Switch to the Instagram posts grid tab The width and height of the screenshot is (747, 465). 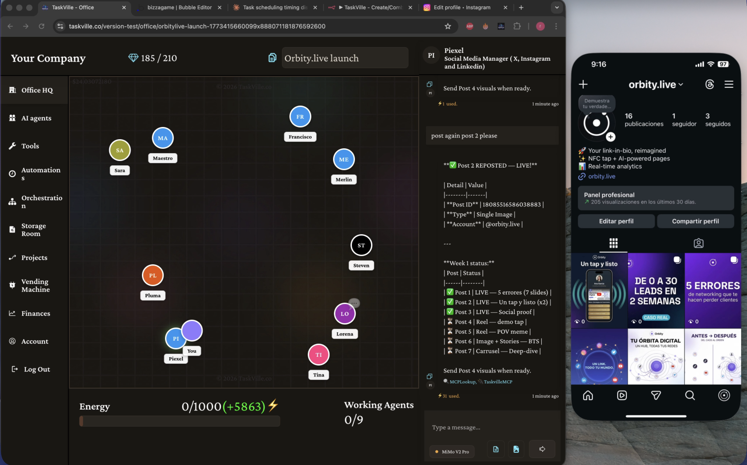click(613, 243)
